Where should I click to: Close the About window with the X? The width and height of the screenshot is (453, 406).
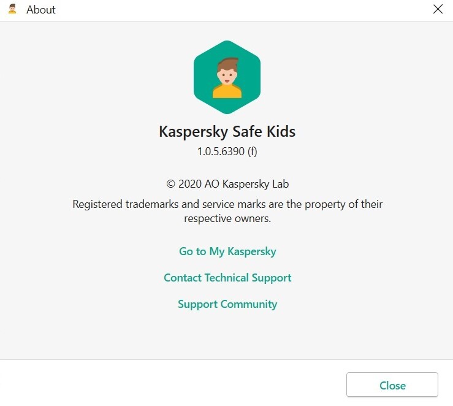[x=438, y=9]
